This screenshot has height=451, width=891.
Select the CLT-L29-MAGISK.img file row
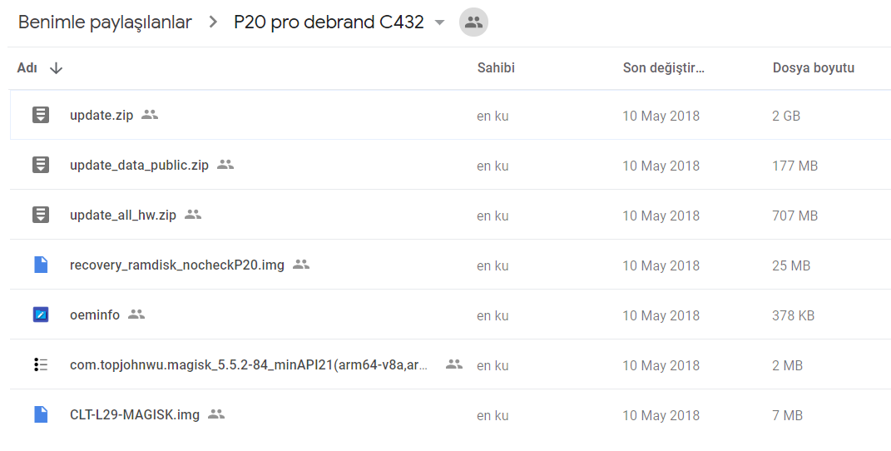(450, 414)
